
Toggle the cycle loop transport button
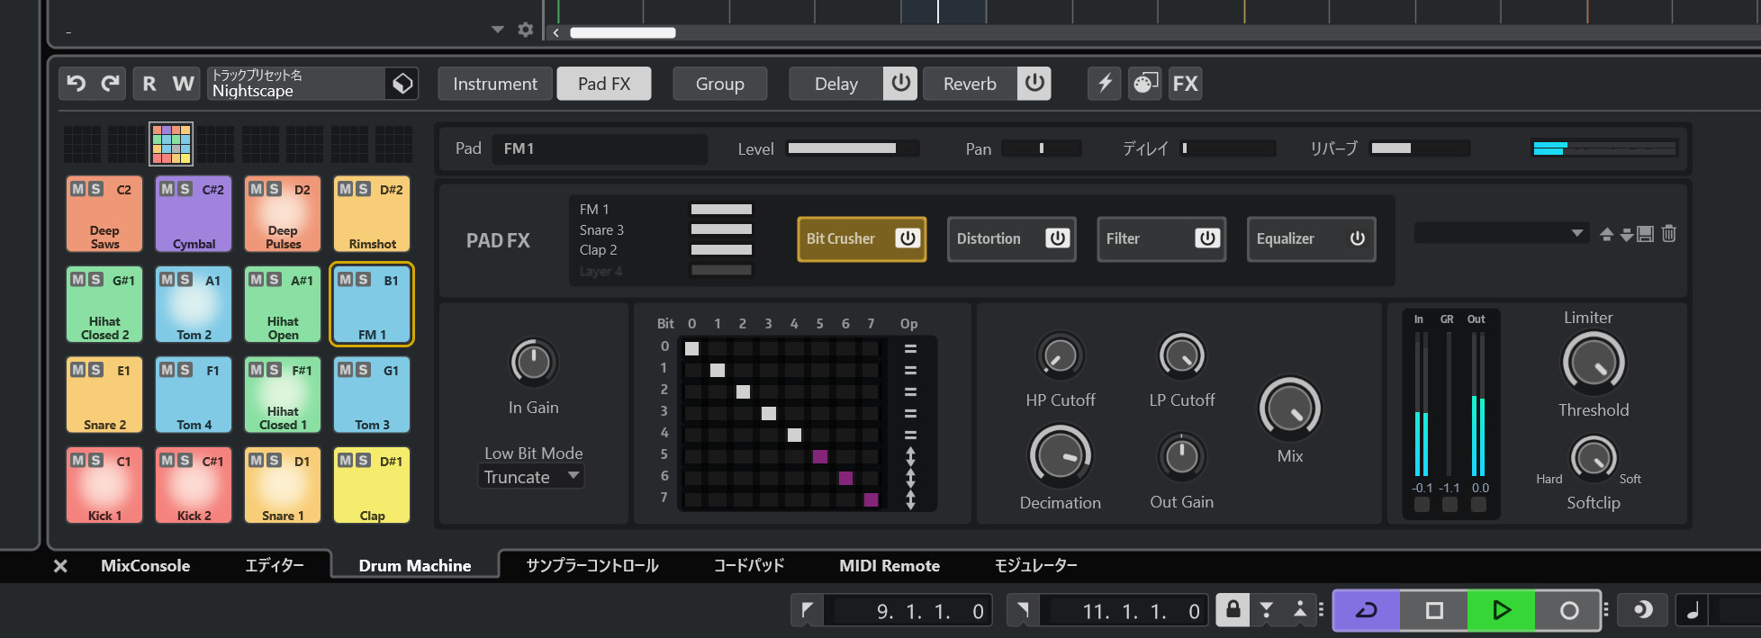[1367, 610]
